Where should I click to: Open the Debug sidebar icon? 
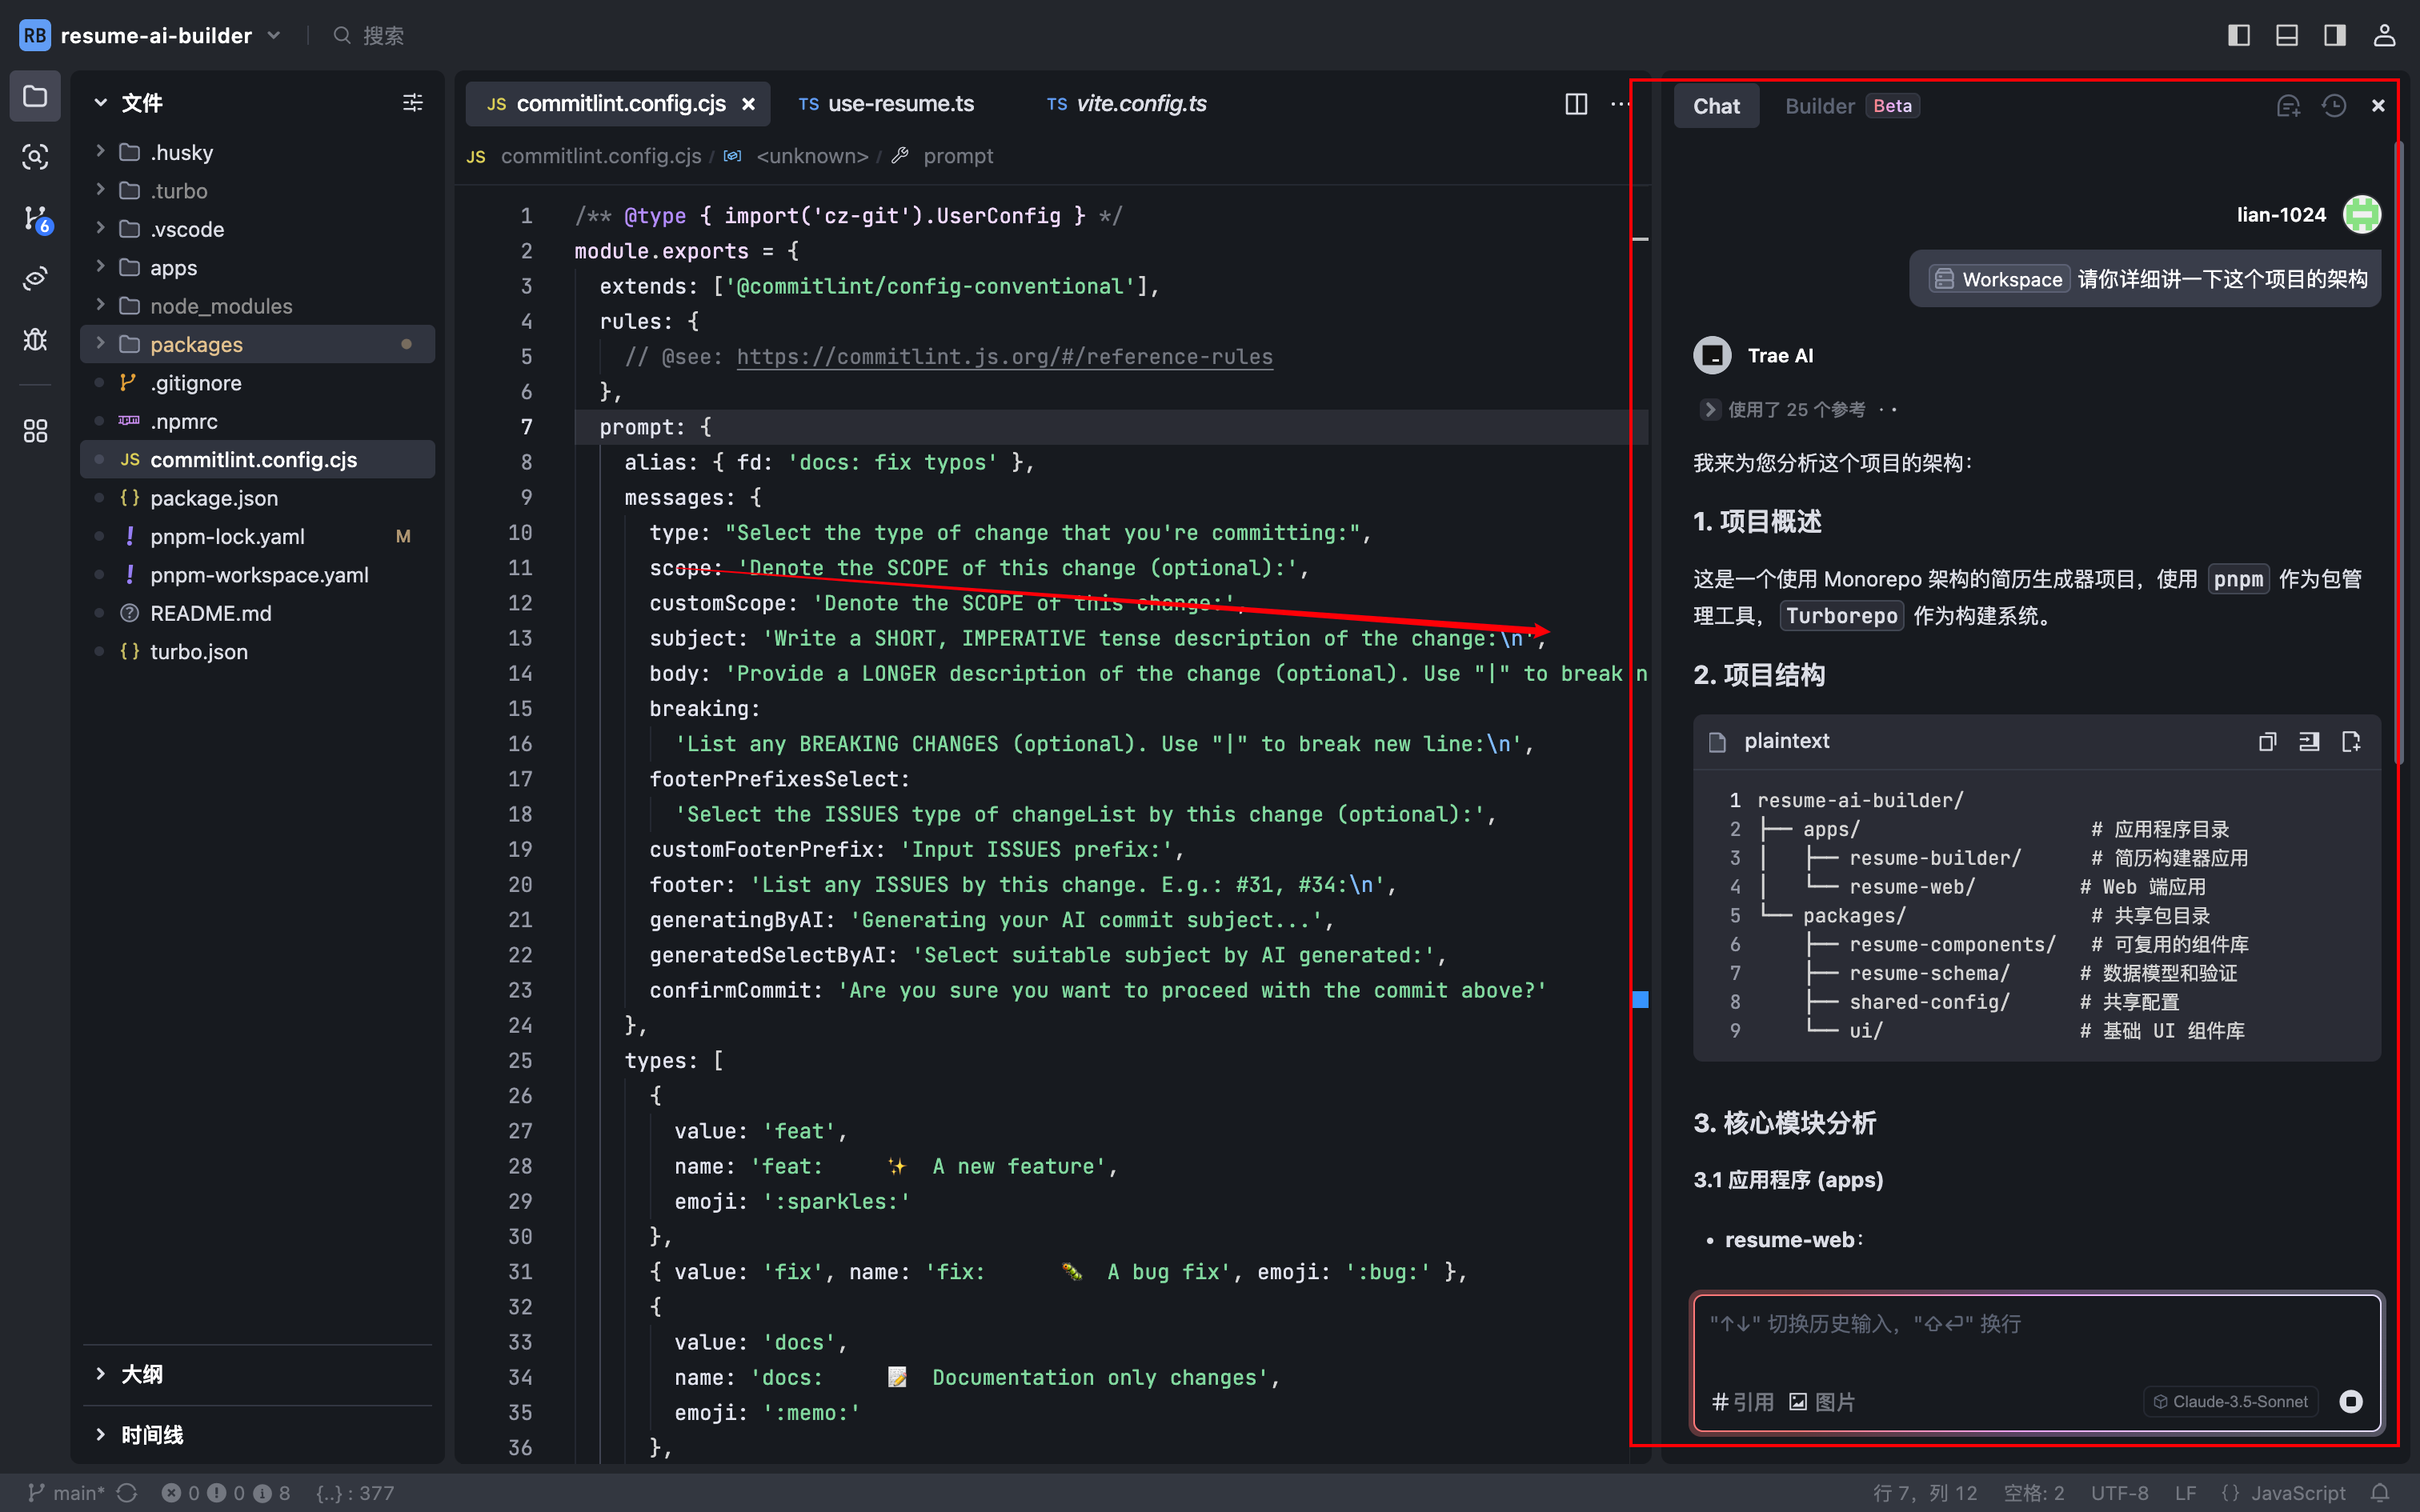pos(35,339)
